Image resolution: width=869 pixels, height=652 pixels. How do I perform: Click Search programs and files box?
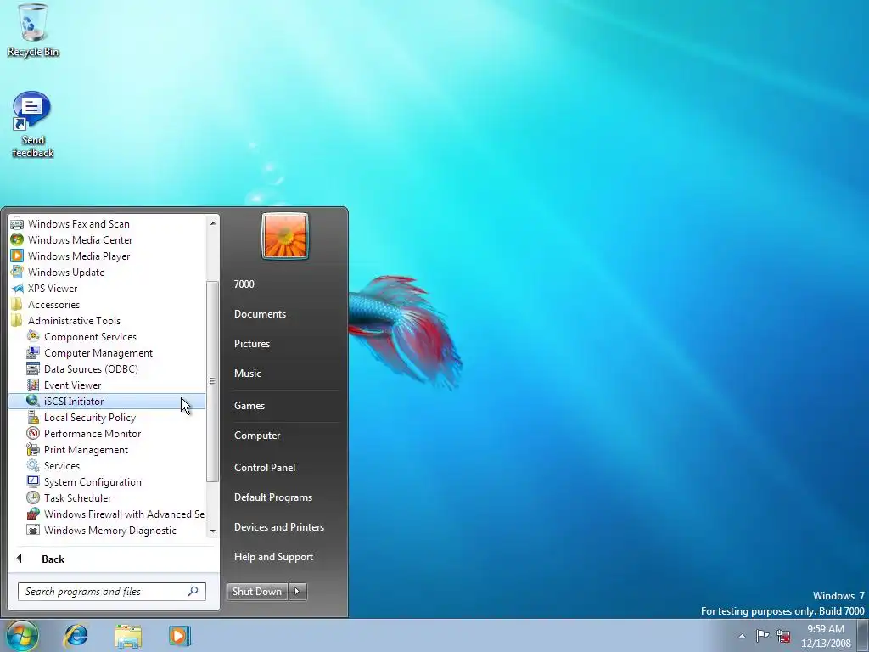pyautogui.click(x=111, y=592)
